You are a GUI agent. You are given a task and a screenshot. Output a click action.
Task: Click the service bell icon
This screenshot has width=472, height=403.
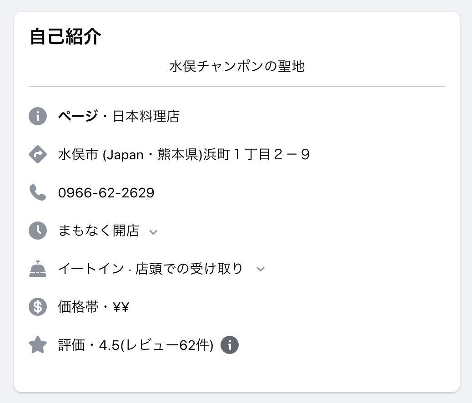[x=38, y=269]
